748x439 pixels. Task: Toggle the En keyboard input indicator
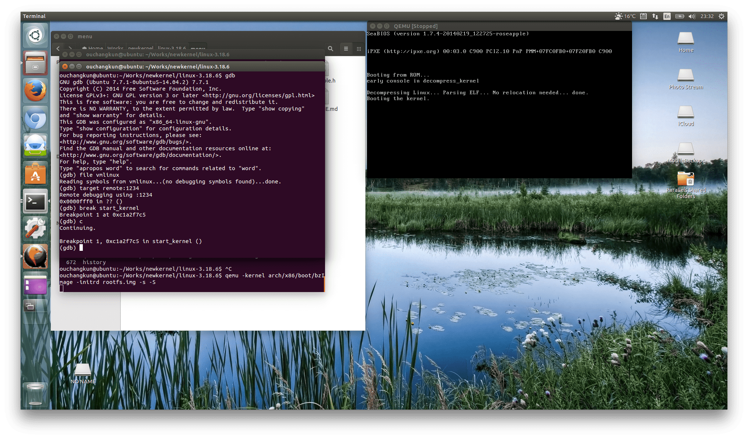[x=667, y=16]
